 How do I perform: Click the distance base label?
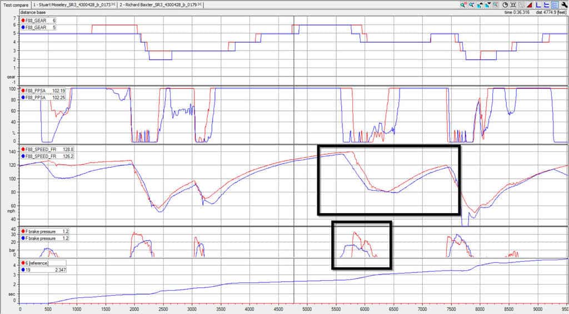click(x=33, y=12)
